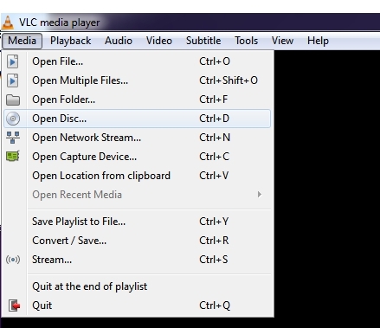
Task: Click the disc icon beside Open Disc
Action: pyautogui.click(x=13, y=119)
